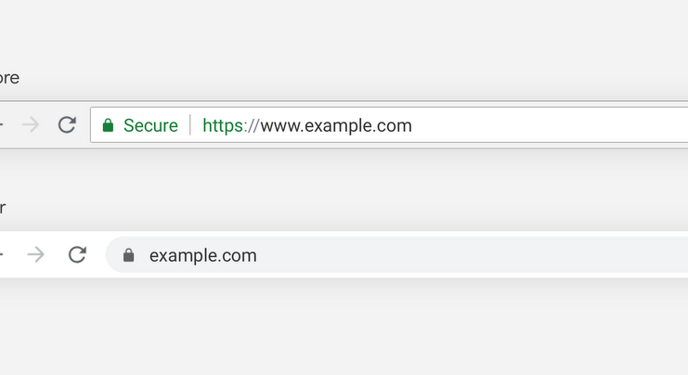
Task: Click the partial "r" caption above the lower toolbar
Action: point(3,208)
